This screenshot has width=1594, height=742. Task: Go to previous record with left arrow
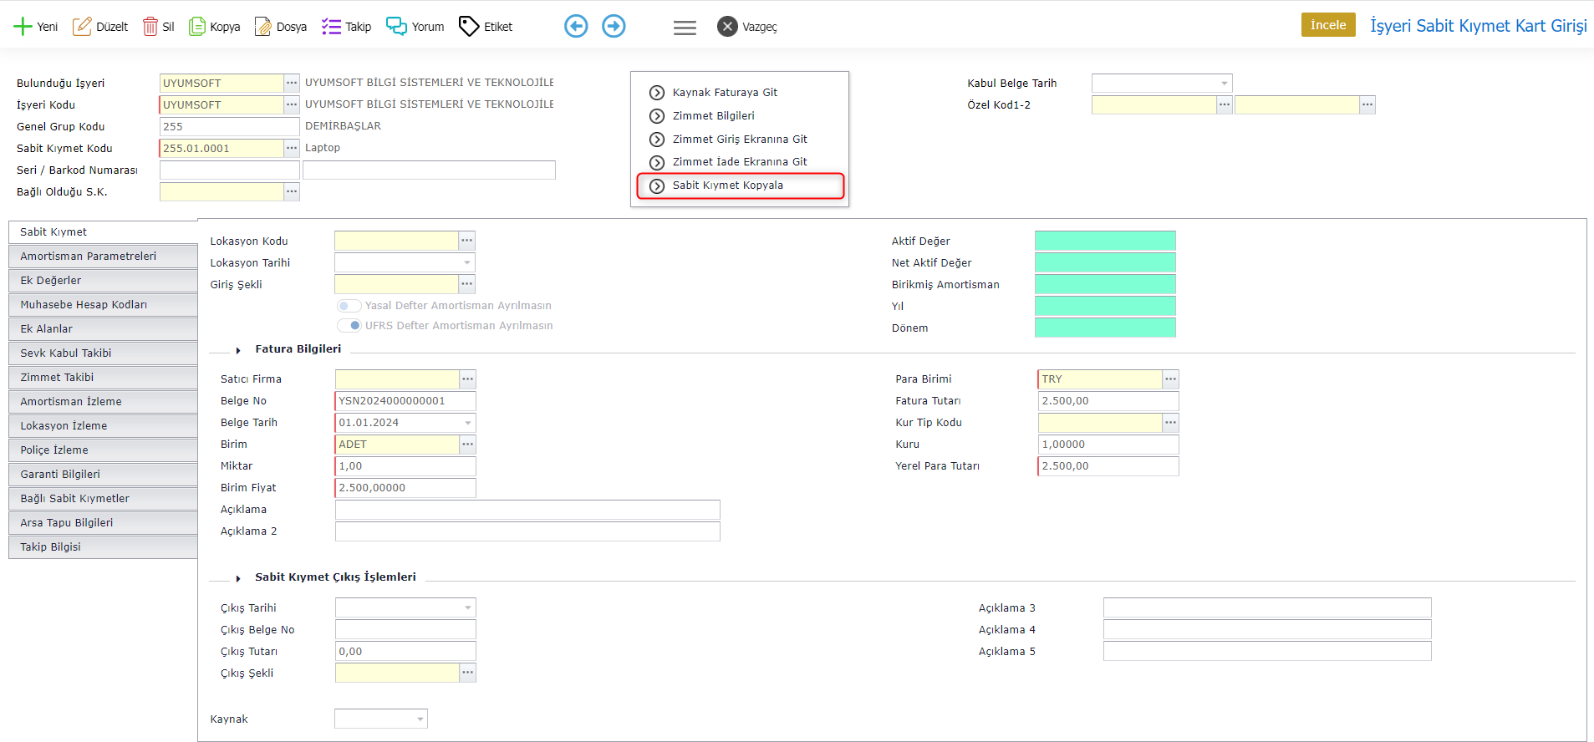576,27
